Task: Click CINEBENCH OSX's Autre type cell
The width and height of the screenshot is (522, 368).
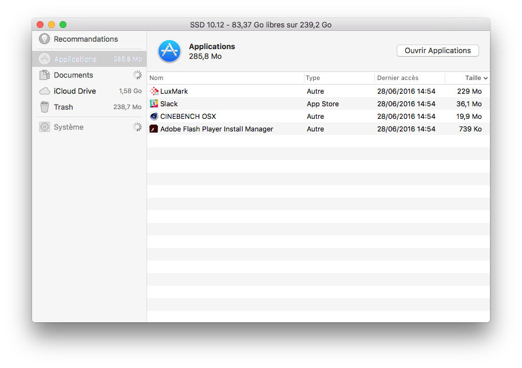Action: click(x=315, y=117)
